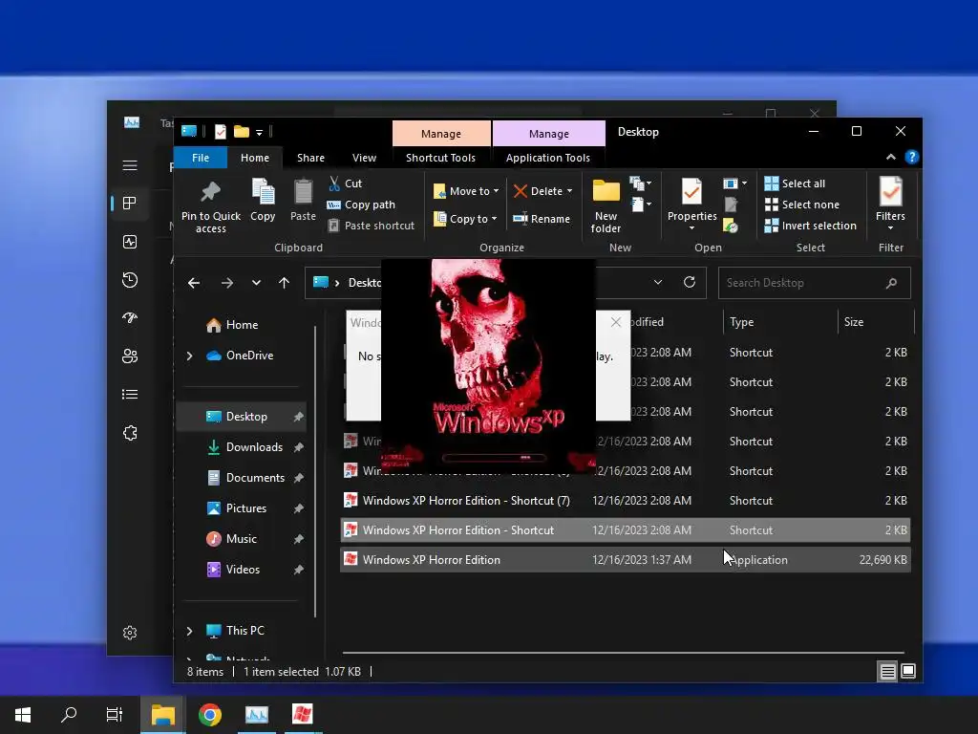Create a New folder
978x734 pixels.
tap(606, 206)
